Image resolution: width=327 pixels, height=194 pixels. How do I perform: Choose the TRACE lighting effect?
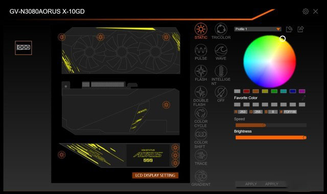coord(201,157)
